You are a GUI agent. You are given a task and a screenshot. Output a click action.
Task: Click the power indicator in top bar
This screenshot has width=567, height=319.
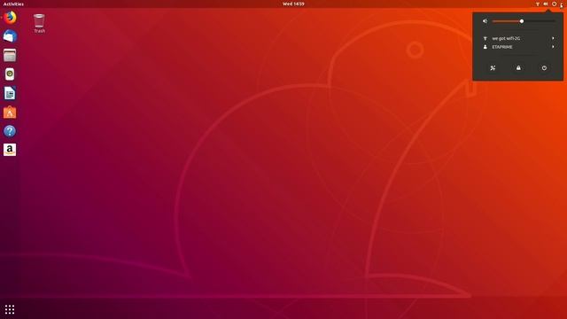click(x=554, y=4)
